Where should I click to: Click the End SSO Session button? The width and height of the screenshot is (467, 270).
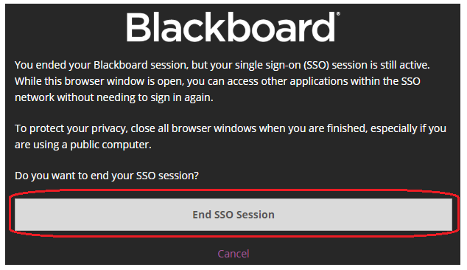point(233,215)
